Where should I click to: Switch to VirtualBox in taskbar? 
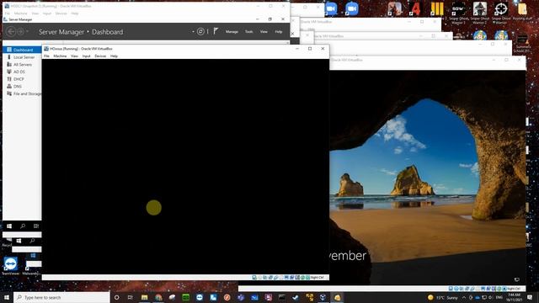(x=323, y=297)
